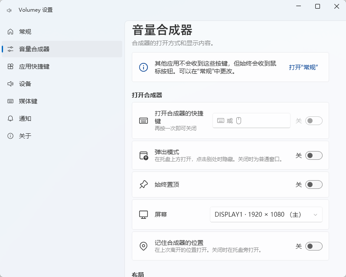
Task: Open the 屏幕 DISPLAY1 dropdown
Action: coord(266,214)
